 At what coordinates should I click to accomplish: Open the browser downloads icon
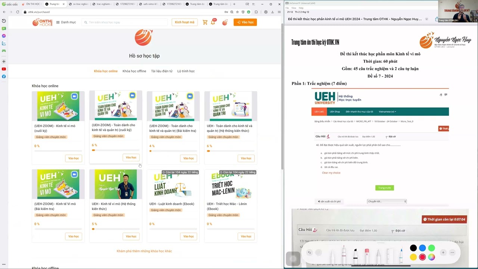[273, 12]
